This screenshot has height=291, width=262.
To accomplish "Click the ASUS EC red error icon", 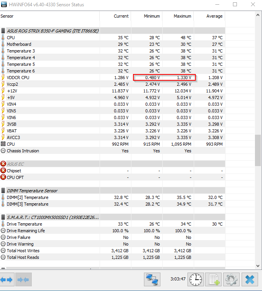I will [x=3, y=164].
